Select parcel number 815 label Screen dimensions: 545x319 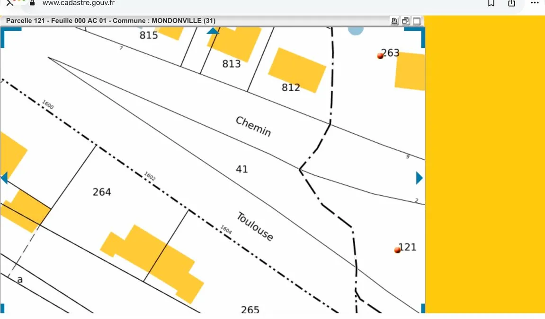coord(149,35)
